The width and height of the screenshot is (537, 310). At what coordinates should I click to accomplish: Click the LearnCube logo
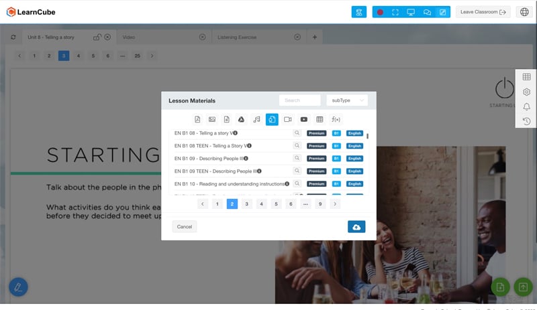[x=31, y=12]
